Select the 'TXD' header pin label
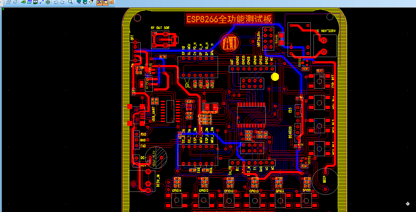This screenshot has height=212, width=416. (x=143, y=146)
